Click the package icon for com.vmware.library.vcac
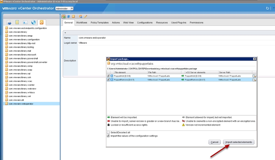275x160 pixels. coord(7,81)
